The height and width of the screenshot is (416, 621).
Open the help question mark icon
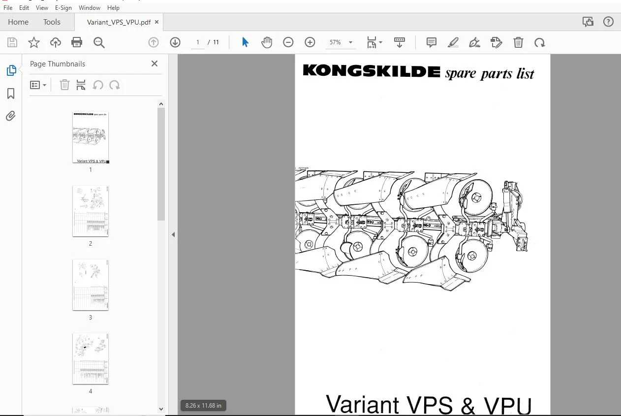tap(609, 22)
